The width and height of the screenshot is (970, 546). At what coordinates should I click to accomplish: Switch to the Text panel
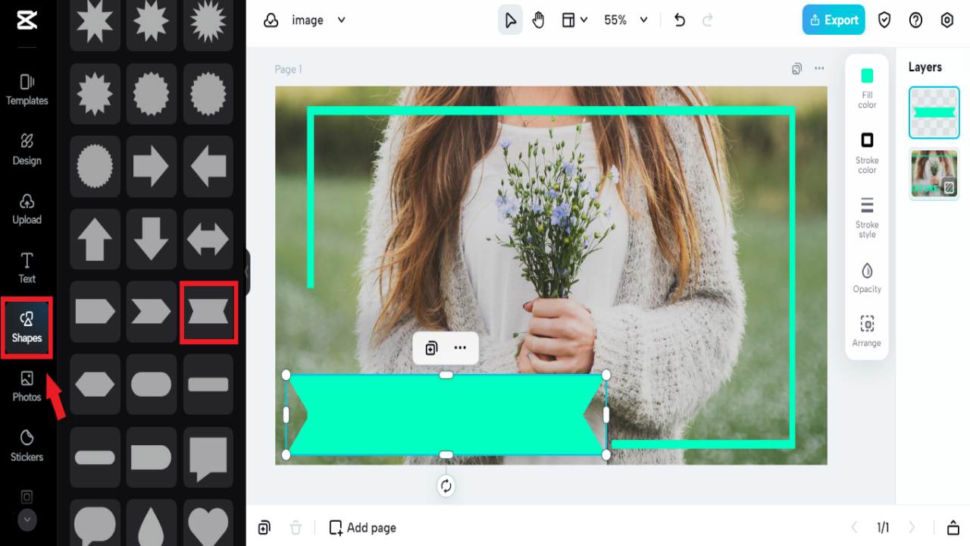27,268
